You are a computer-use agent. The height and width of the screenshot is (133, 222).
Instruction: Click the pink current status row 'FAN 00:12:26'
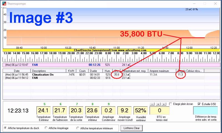111,65
